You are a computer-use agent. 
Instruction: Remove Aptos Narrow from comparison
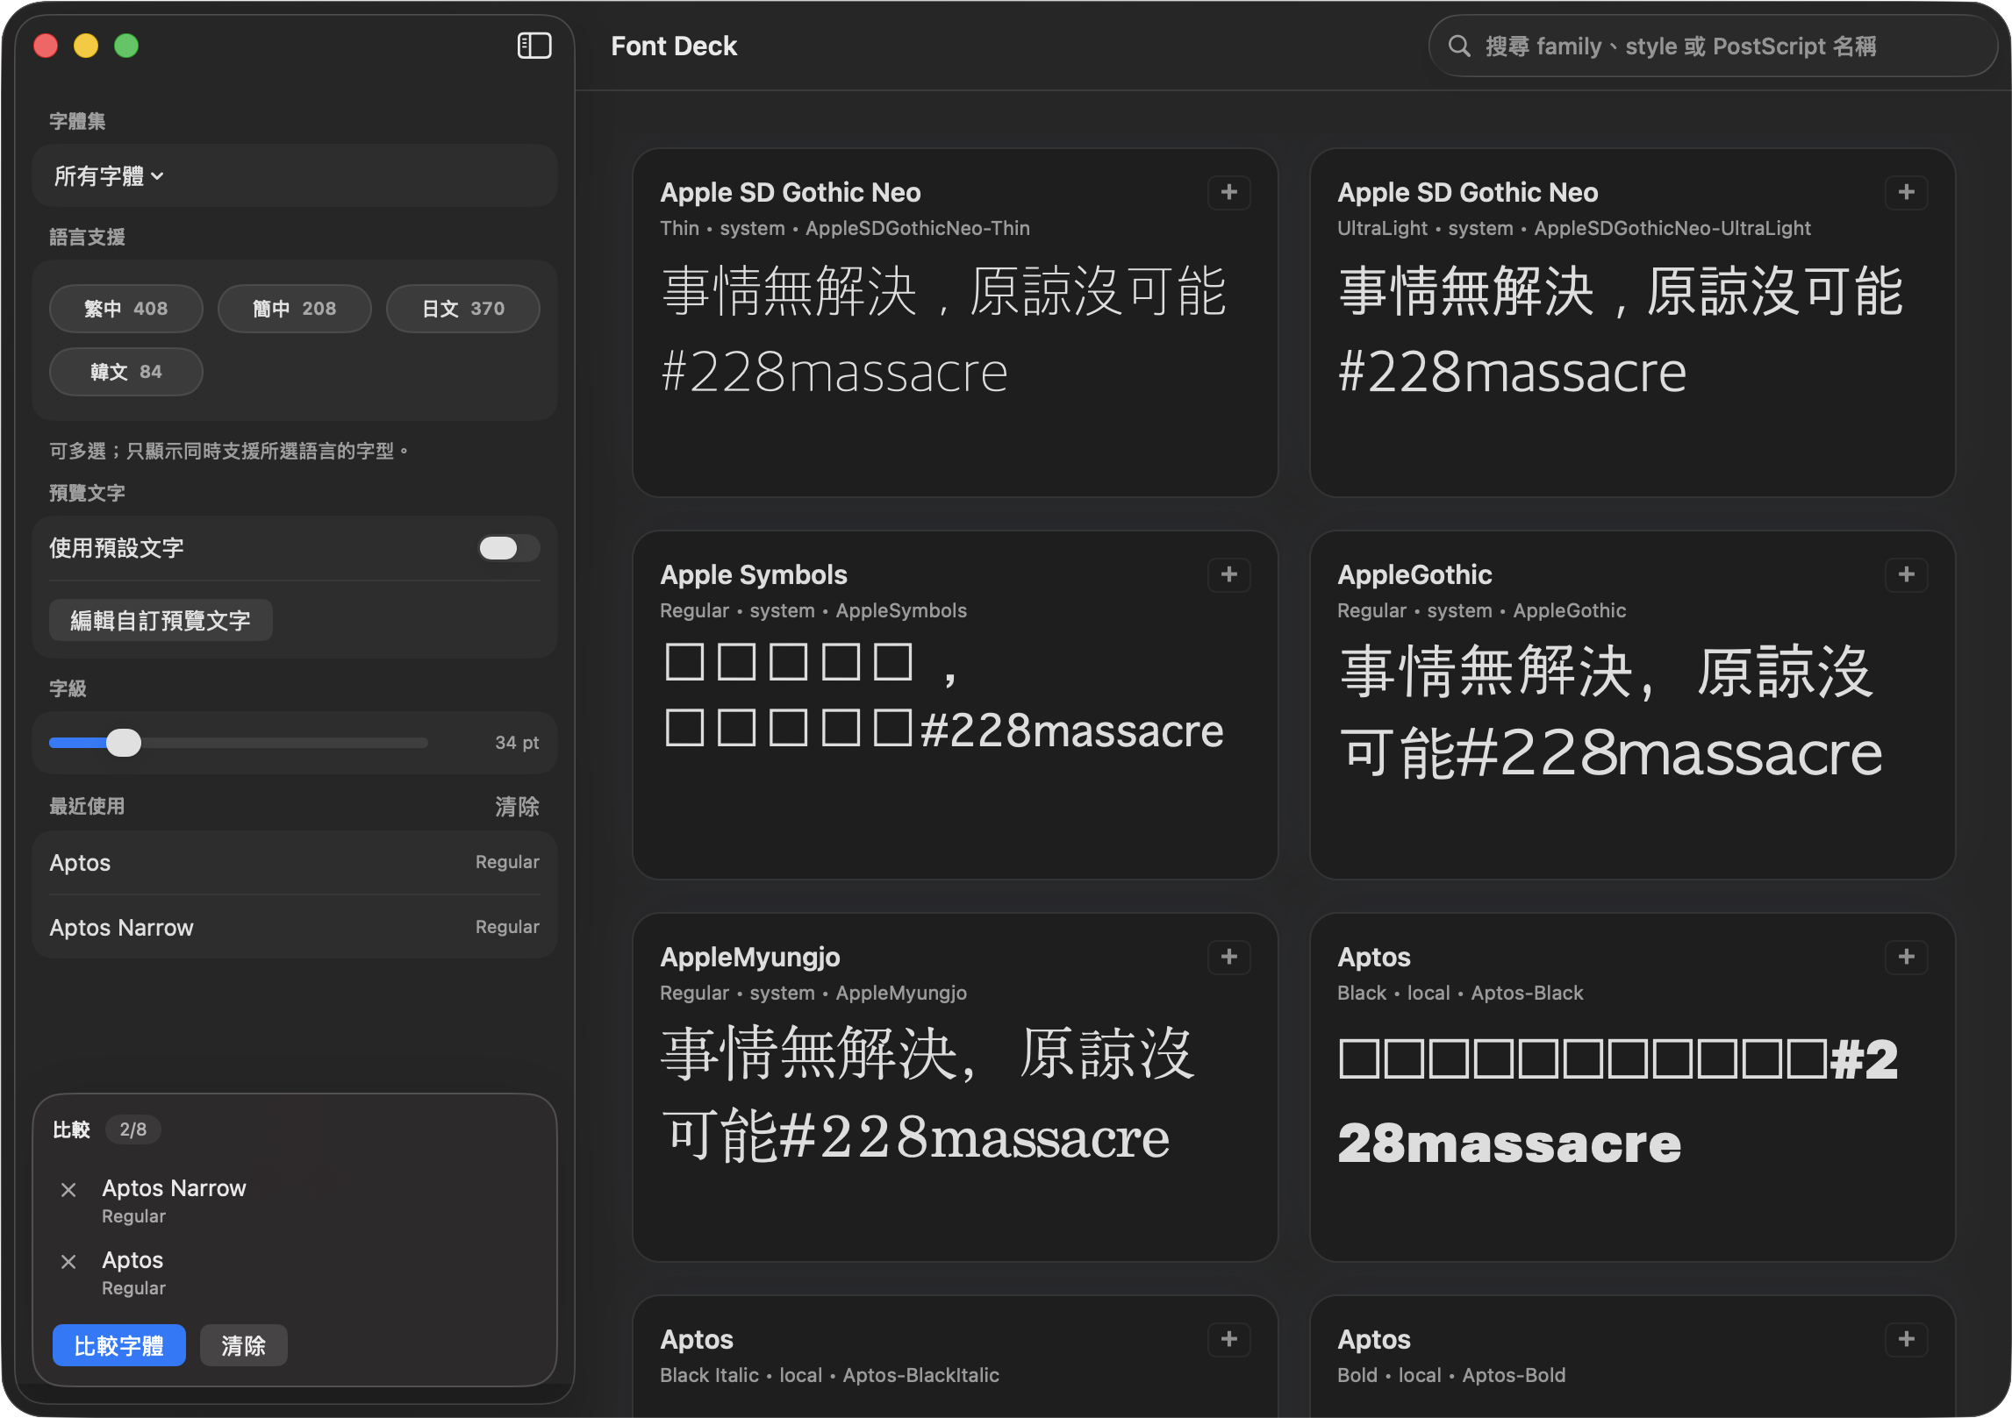point(68,1190)
